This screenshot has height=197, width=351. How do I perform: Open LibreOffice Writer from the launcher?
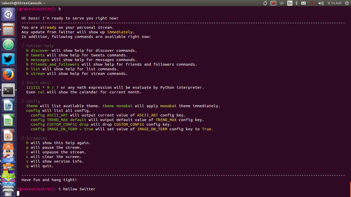click(8, 105)
